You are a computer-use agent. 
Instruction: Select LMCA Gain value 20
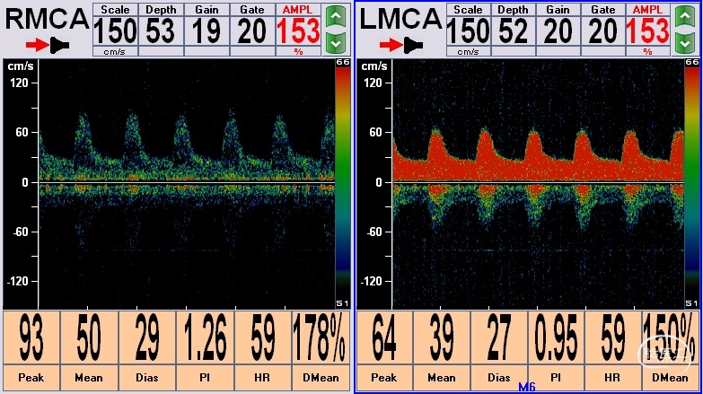pyautogui.click(x=558, y=31)
